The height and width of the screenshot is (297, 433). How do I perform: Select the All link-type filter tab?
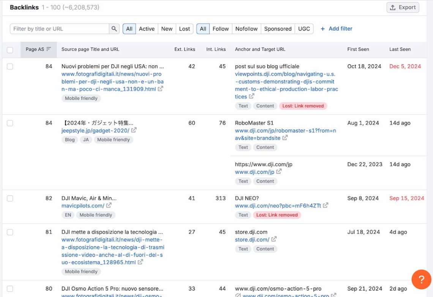click(203, 29)
